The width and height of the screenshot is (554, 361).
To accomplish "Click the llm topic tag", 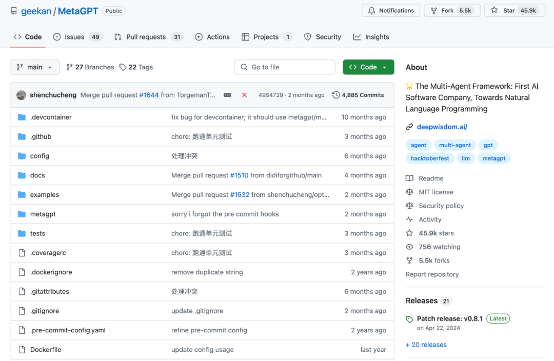I will [x=466, y=158].
